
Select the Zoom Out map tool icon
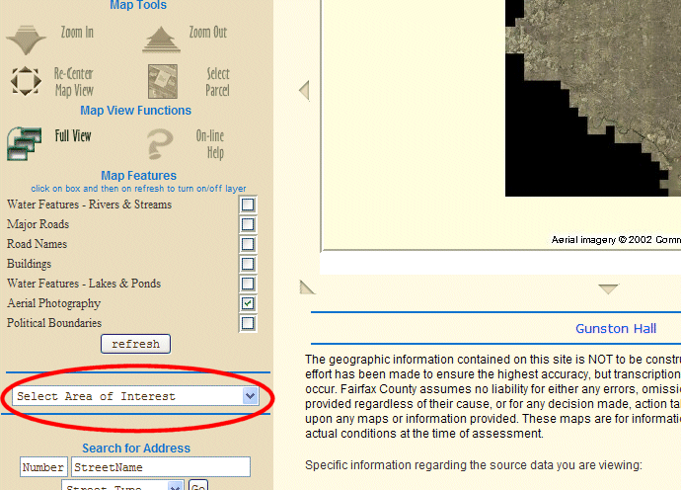161,40
